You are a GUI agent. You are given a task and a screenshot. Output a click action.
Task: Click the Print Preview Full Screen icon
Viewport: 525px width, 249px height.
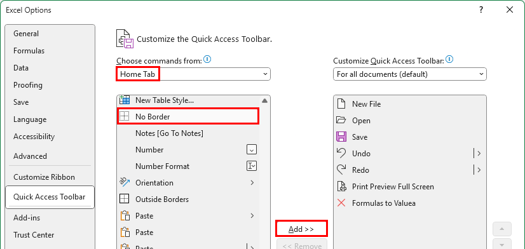[341, 186]
